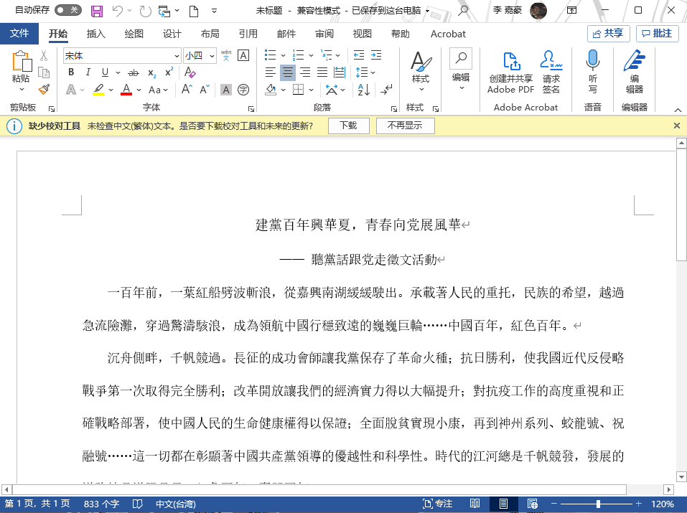The height and width of the screenshot is (513, 687).
Task: Click the Share button (共享)
Action: pyautogui.click(x=608, y=33)
